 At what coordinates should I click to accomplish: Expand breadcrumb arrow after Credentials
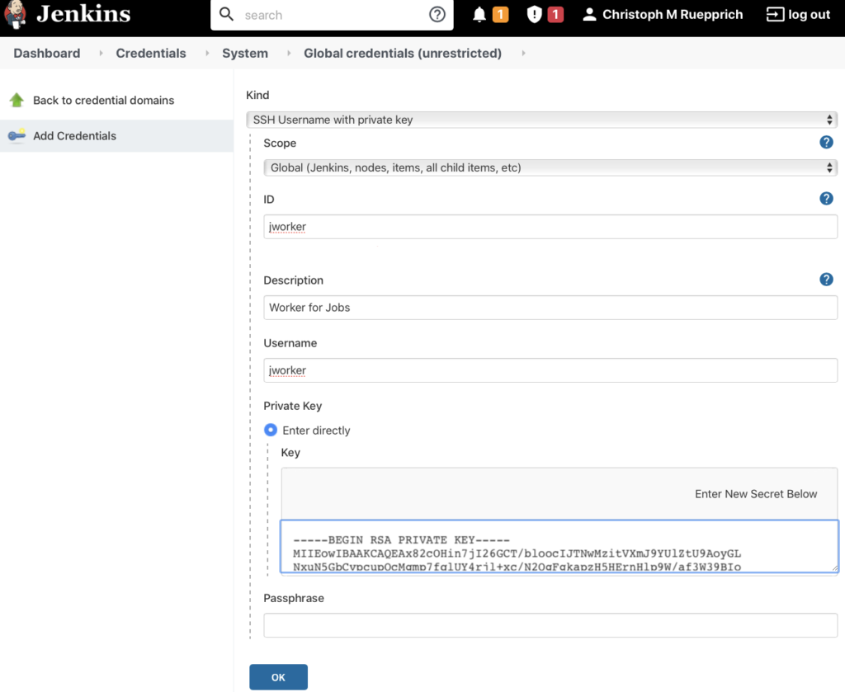207,53
